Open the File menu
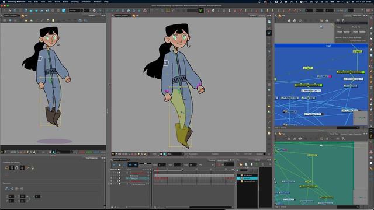The height and width of the screenshot is (210, 374). [30, 1]
